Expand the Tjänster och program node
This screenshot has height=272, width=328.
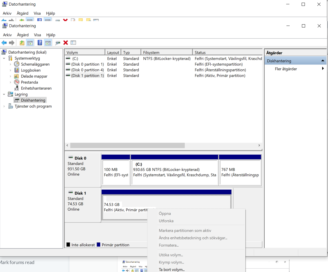tap(4, 106)
